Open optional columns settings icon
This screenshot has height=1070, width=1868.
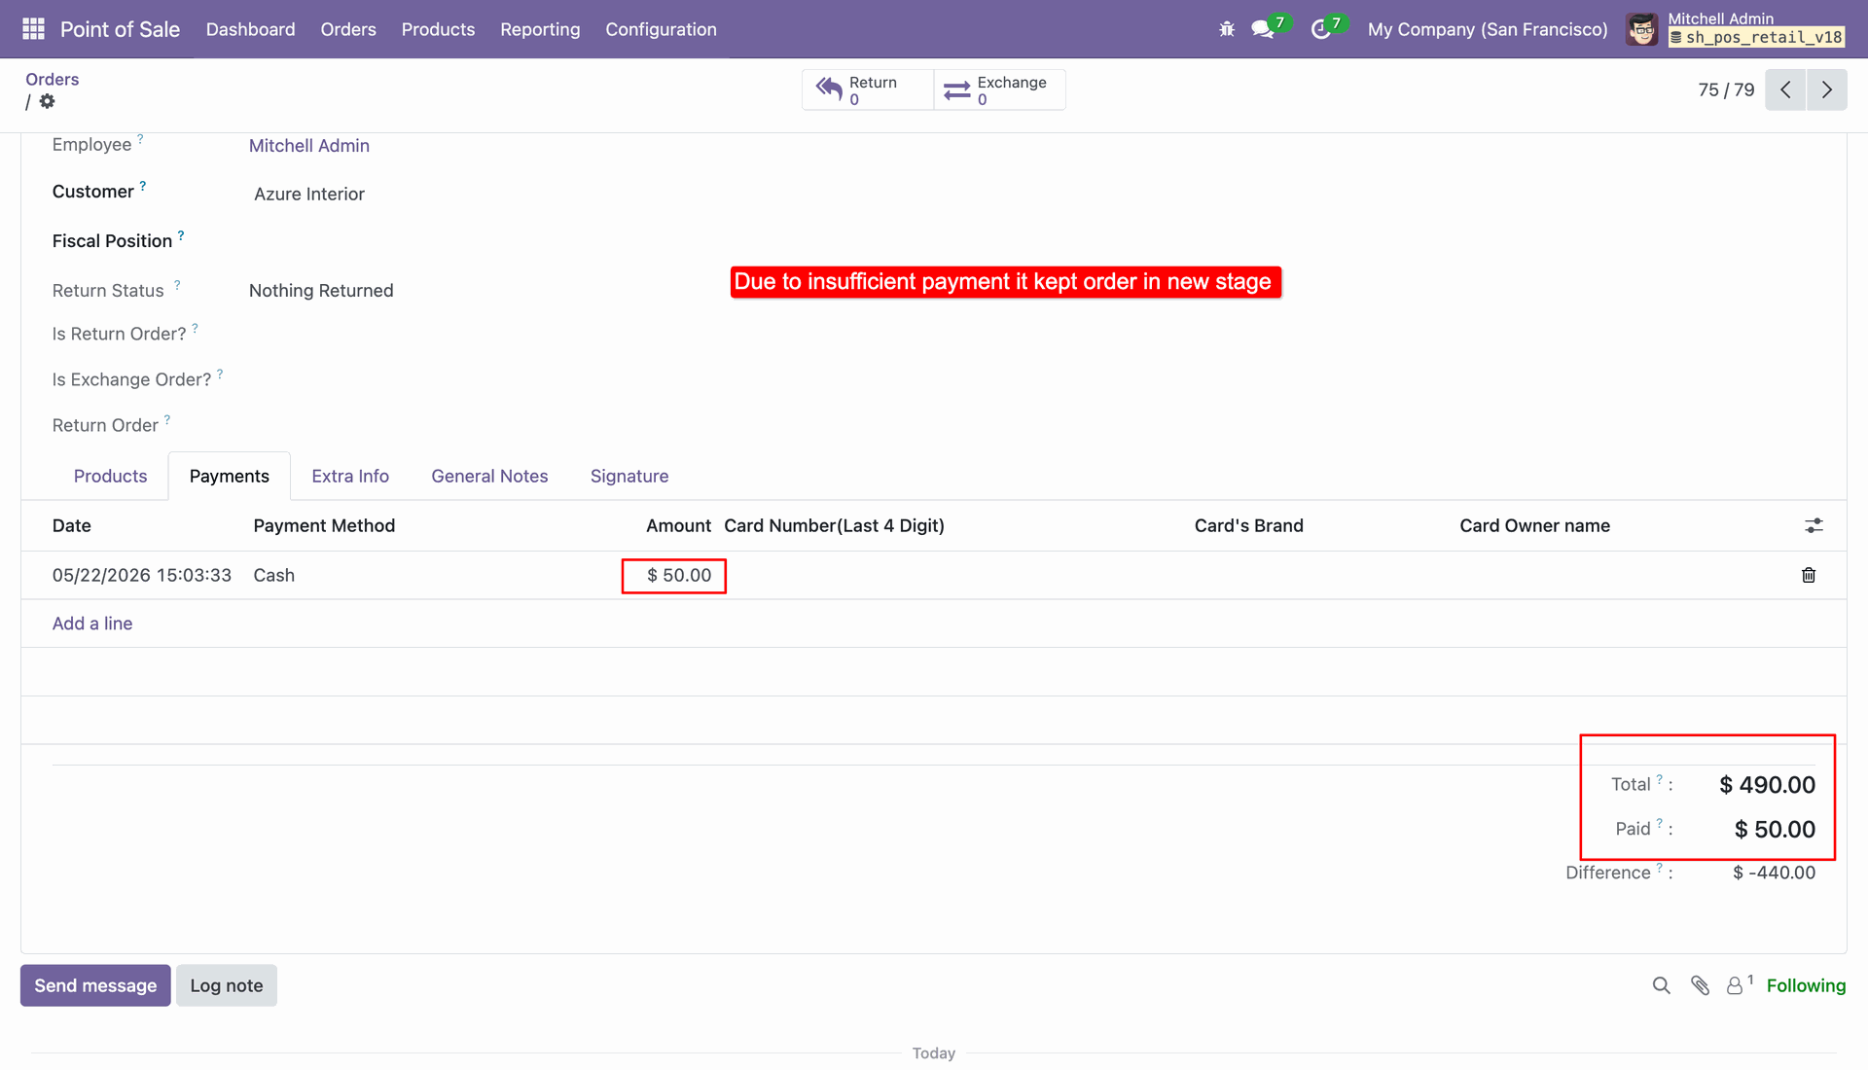point(1814,525)
